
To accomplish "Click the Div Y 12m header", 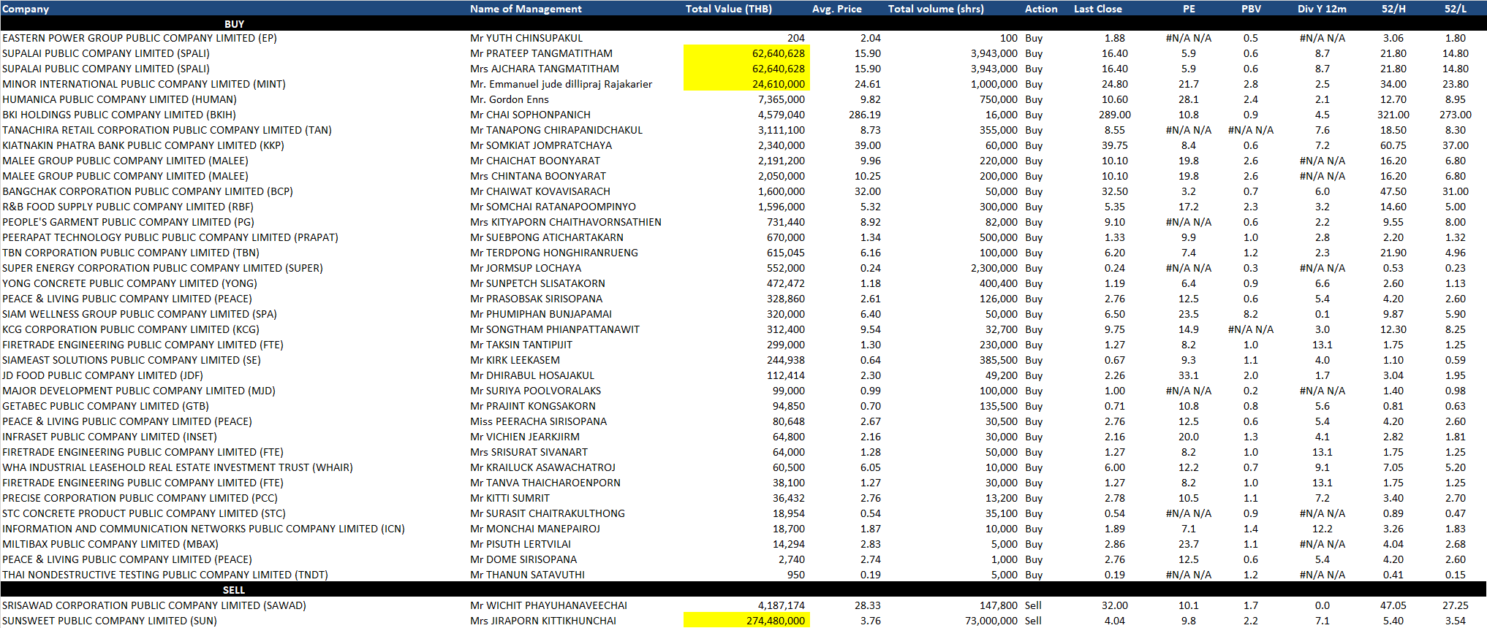I will coord(1322,9).
